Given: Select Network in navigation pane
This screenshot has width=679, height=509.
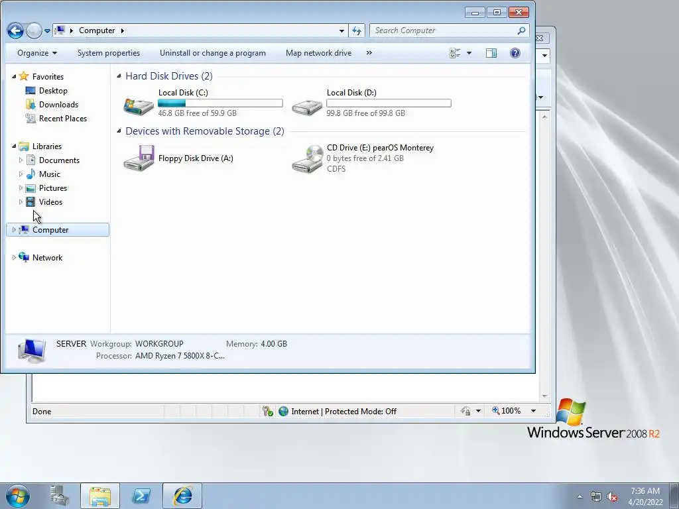Looking at the screenshot, I should pos(47,258).
